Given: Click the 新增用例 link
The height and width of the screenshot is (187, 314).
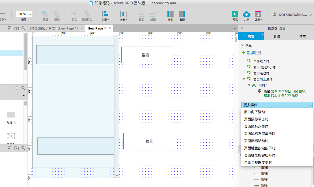Looking at the screenshot, I should pyautogui.click(x=254, y=53).
